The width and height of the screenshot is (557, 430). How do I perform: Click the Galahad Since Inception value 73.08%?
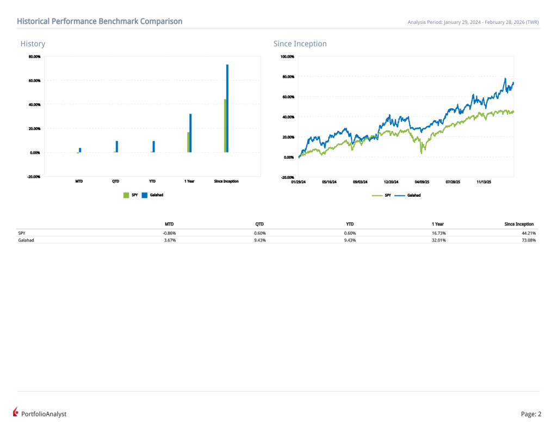coord(529,240)
